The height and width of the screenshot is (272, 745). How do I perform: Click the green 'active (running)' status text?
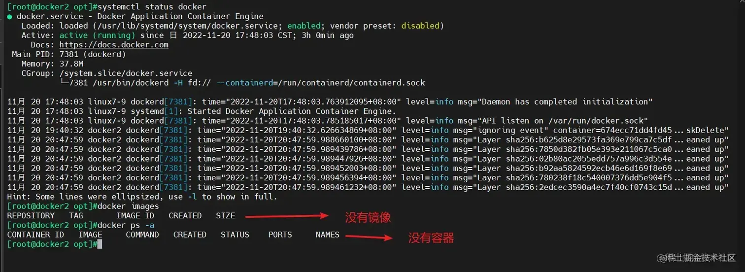click(97, 35)
